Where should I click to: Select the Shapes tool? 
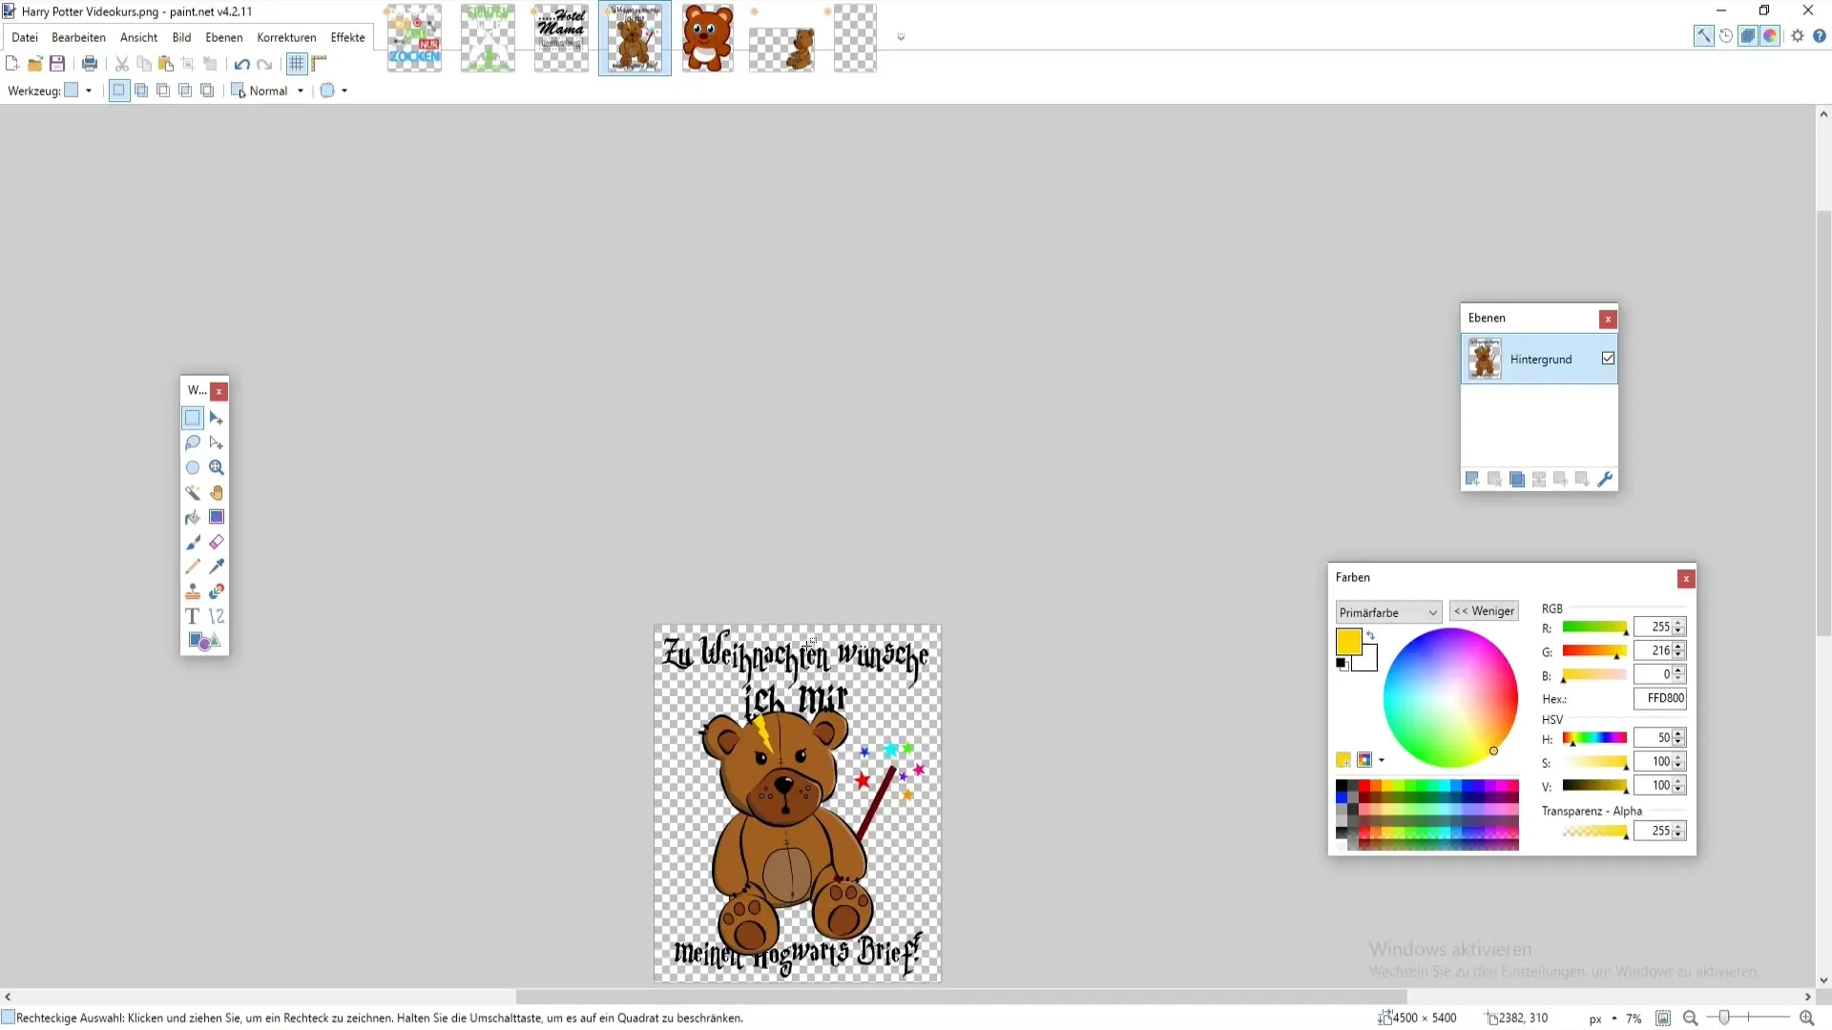coord(204,641)
